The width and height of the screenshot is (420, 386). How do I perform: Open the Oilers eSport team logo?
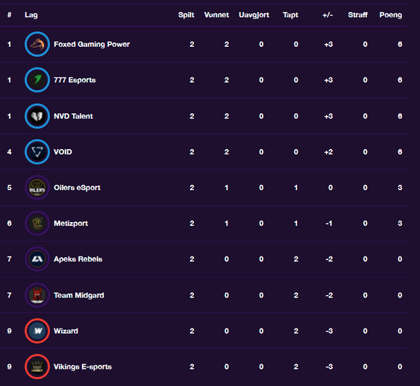tap(37, 188)
